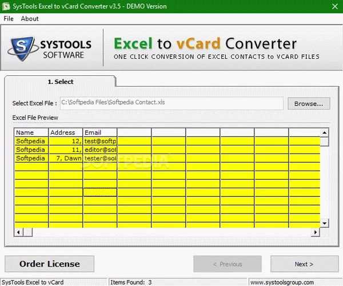
Task: Click the www.systoolsgroup.com status bar link
Action: [x=295, y=282]
